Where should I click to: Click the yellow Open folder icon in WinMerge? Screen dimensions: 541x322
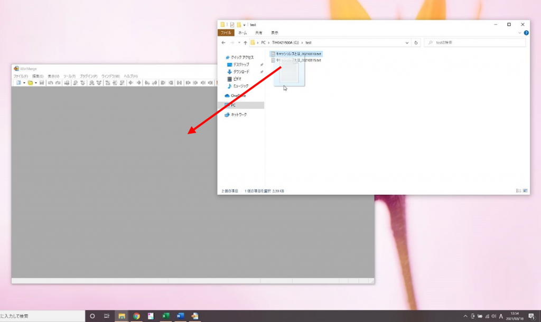pos(30,83)
